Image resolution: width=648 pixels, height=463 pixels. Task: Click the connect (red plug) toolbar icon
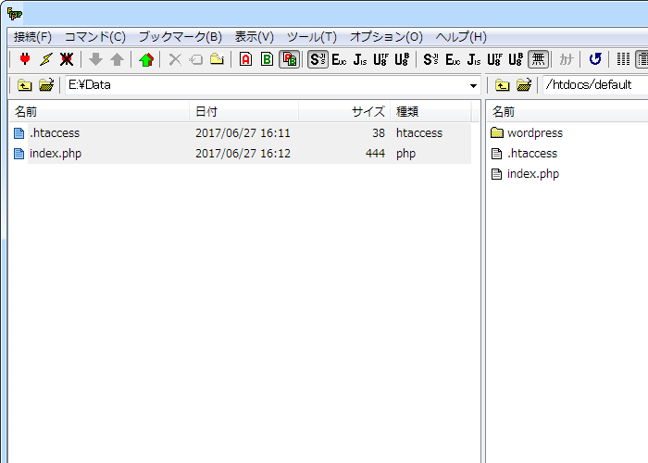pyautogui.click(x=25, y=59)
